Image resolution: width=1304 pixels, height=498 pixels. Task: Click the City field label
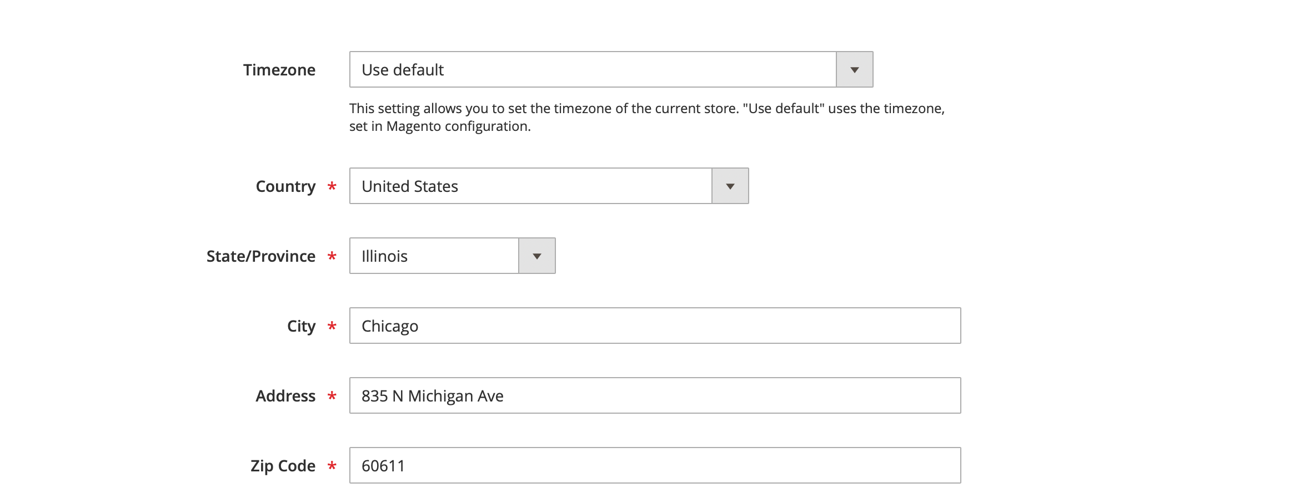(x=301, y=326)
